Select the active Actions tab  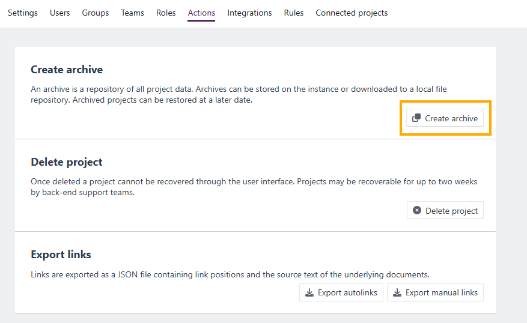(x=201, y=13)
